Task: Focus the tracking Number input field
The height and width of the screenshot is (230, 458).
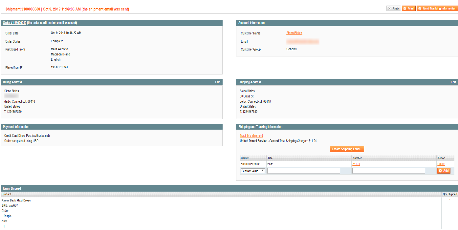Action: (x=388, y=171)
